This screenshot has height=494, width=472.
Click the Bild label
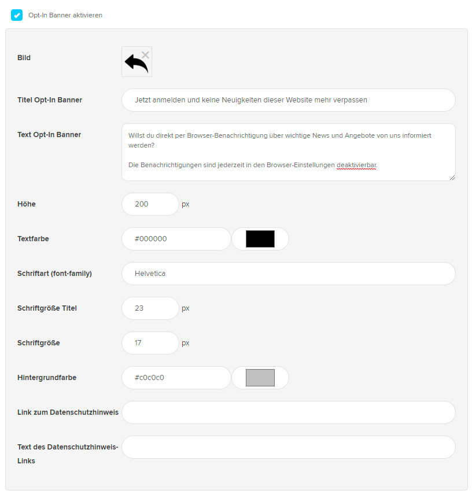tap(24, 58)
